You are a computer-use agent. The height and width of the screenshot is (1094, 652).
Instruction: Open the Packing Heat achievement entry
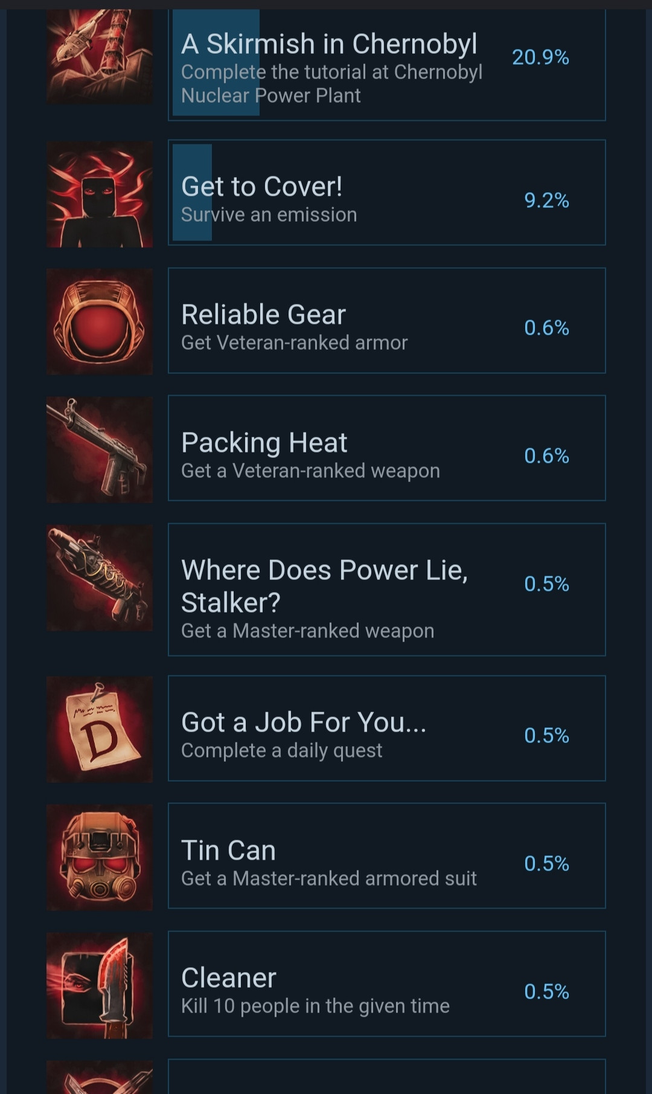point(386,448)
